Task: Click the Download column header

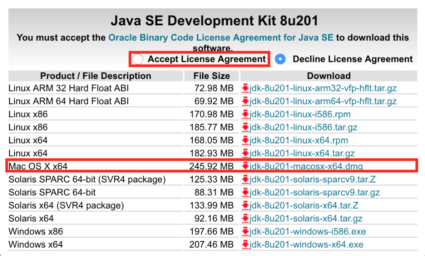Action: (x=329, y=76)
